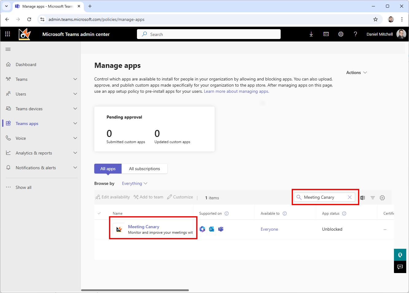Viewport: 409px width, 293px height.
Task: Open the Browse by Everything dropdown
Action: (x=134, y=183)
